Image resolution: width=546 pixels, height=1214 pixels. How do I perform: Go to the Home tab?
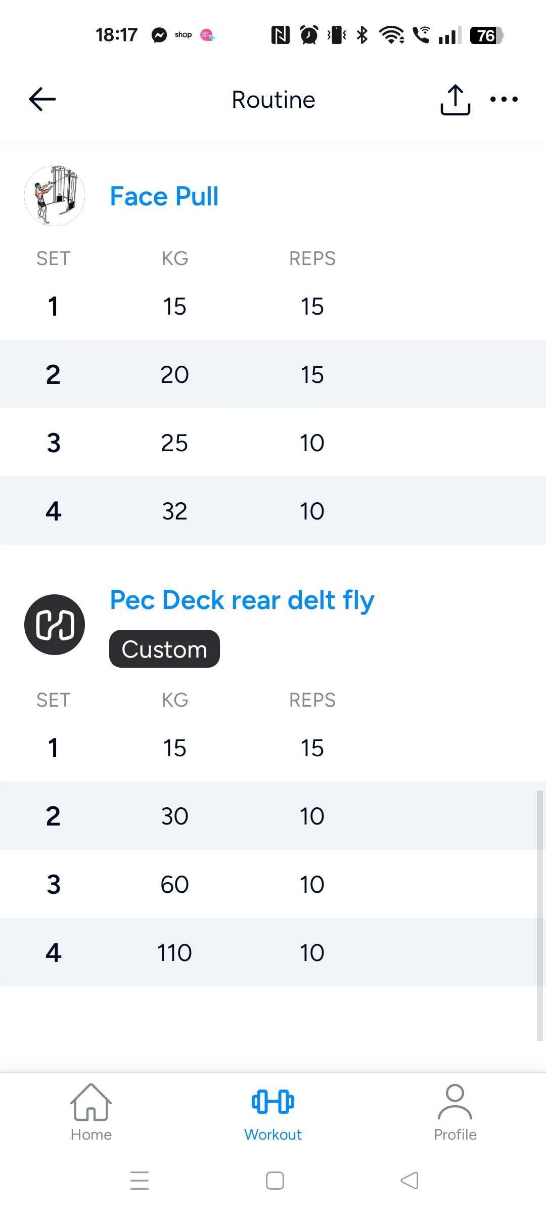(x=91, y=1112)
